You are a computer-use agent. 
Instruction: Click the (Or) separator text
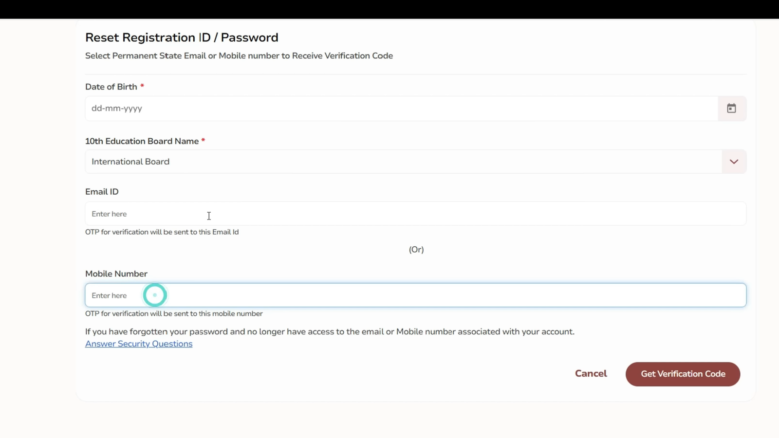(416, 250)
